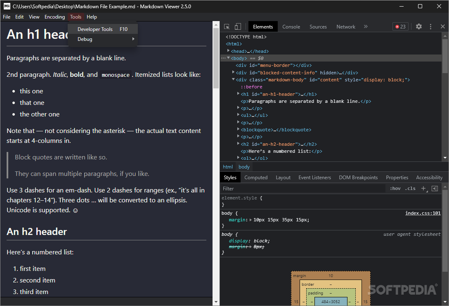Expand the ul list node
The image size is (449, 306).
click(238, 115)
